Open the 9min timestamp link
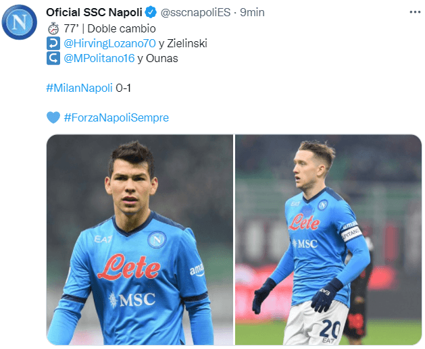 [x=252, y=12]
